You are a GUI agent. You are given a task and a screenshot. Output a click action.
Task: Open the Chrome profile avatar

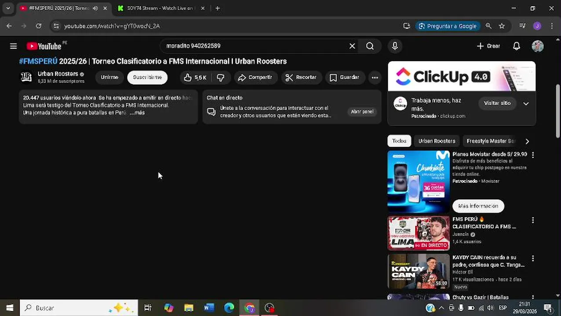point(537,26)
